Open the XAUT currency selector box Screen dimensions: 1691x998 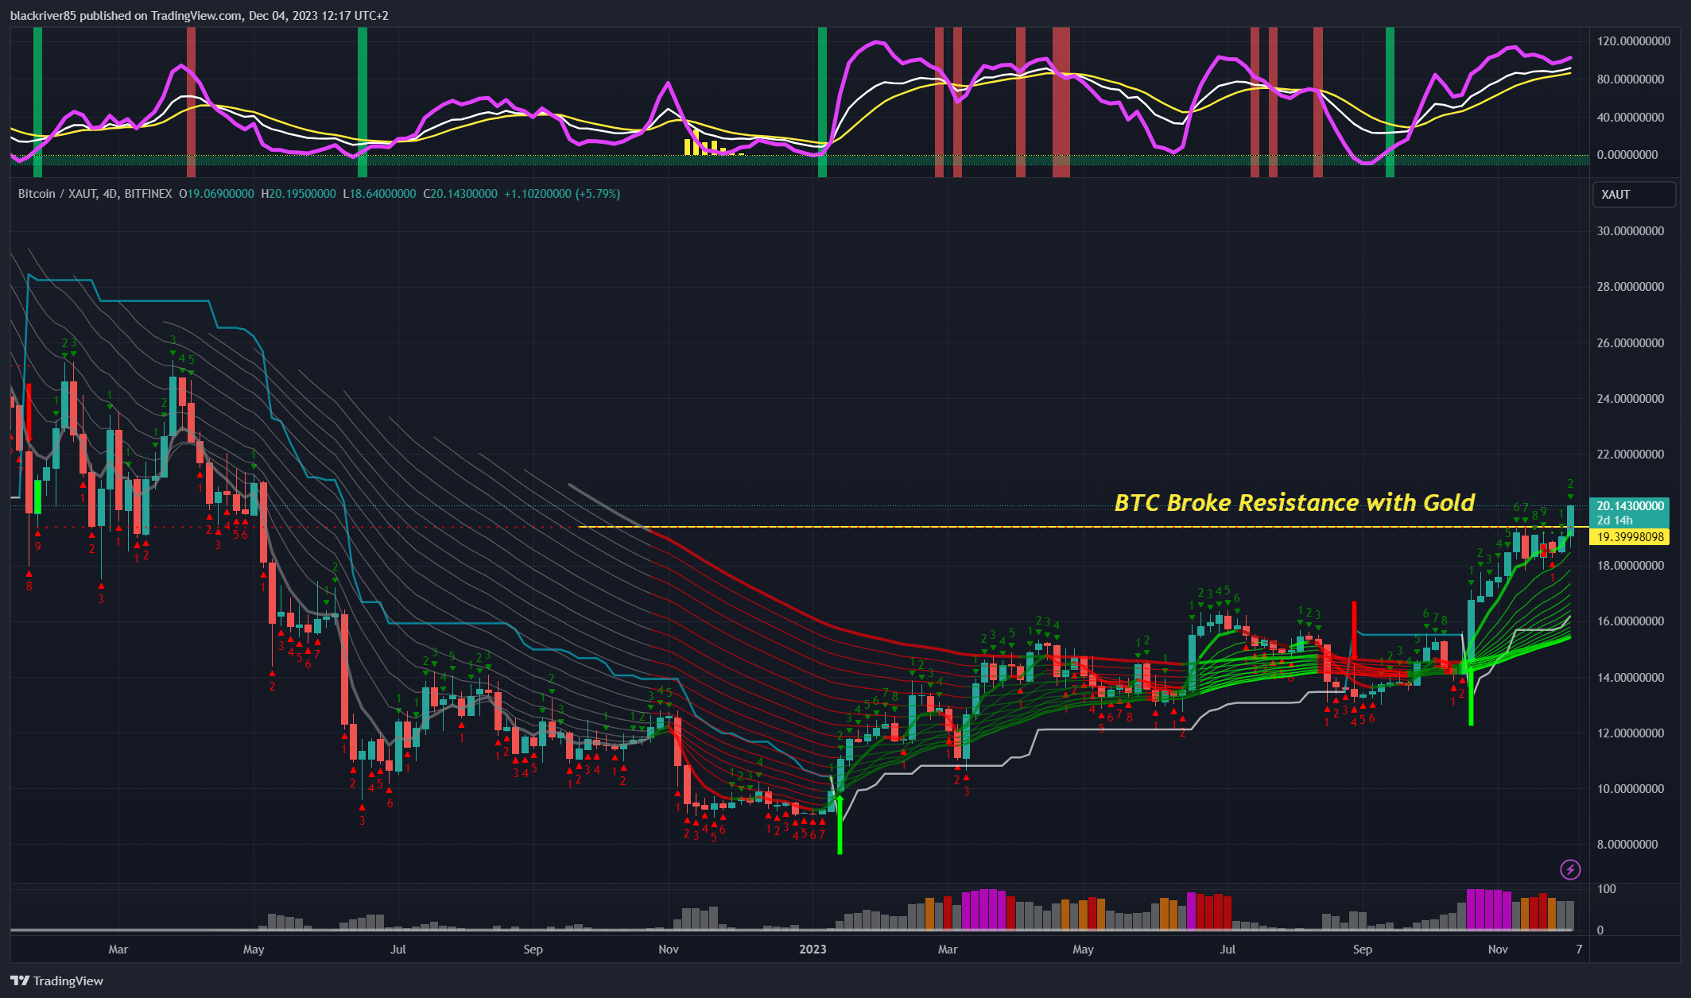(1634, 195)
